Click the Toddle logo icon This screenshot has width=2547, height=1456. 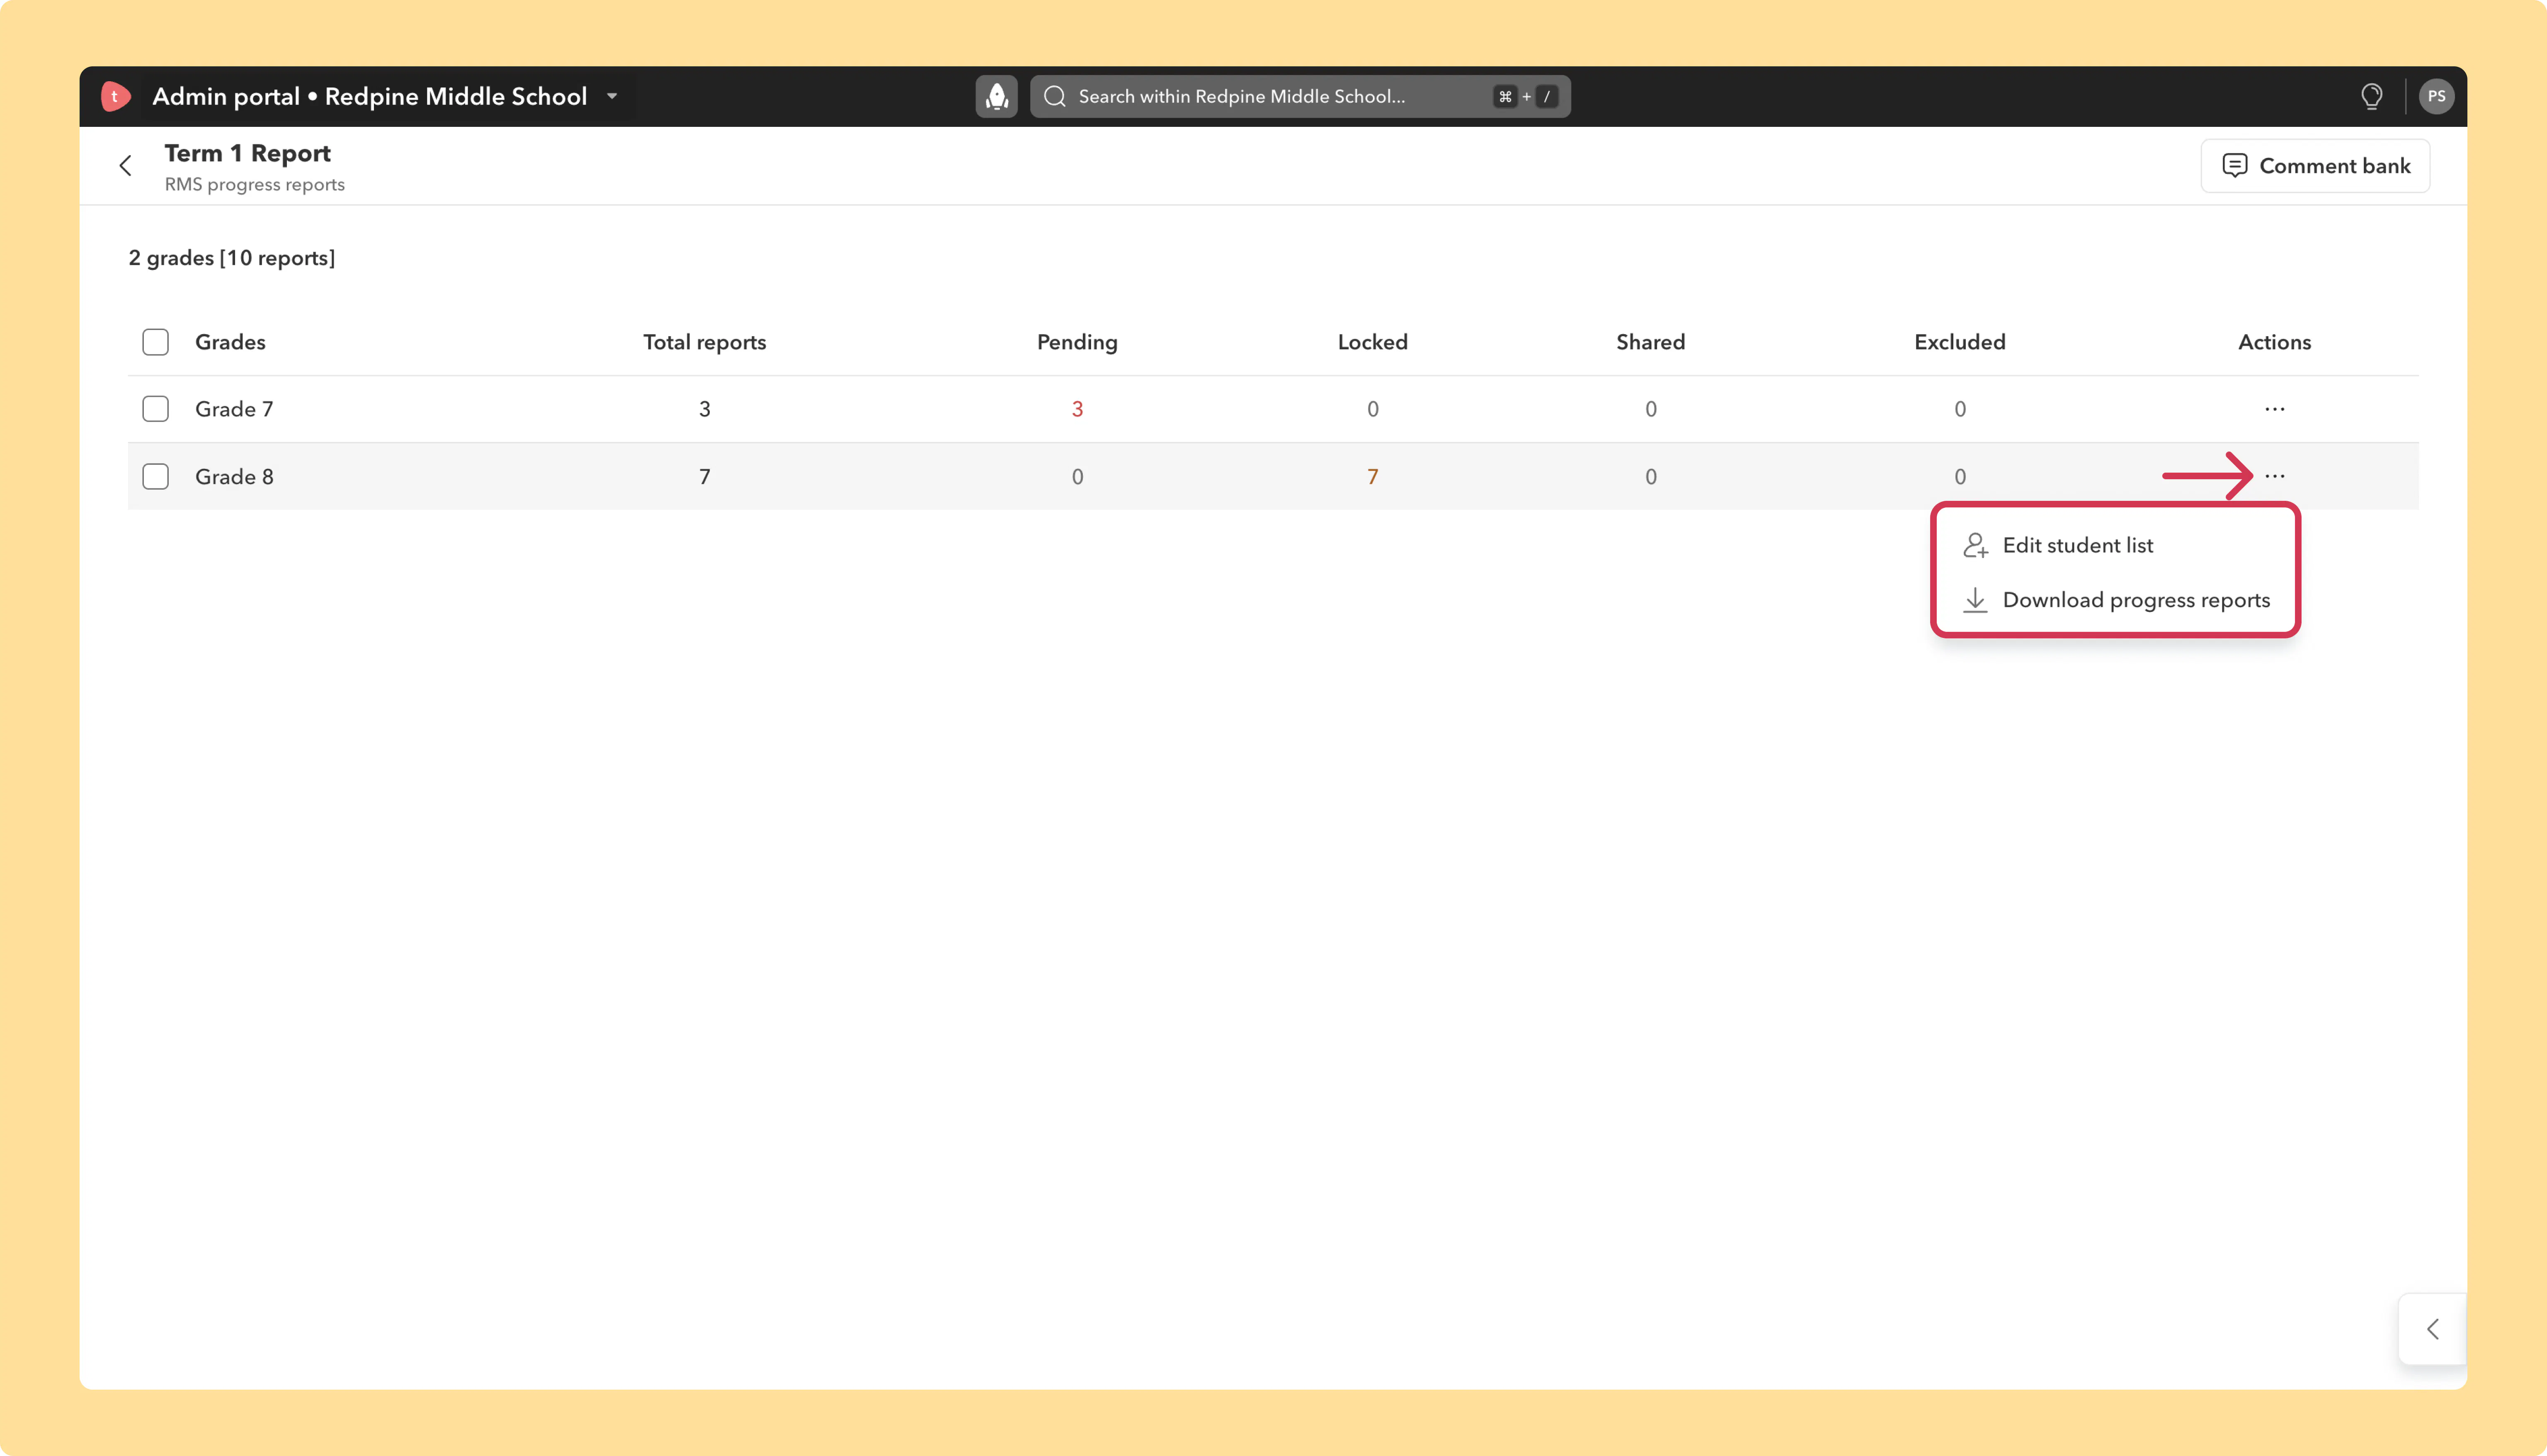click(x=116, y=96)
